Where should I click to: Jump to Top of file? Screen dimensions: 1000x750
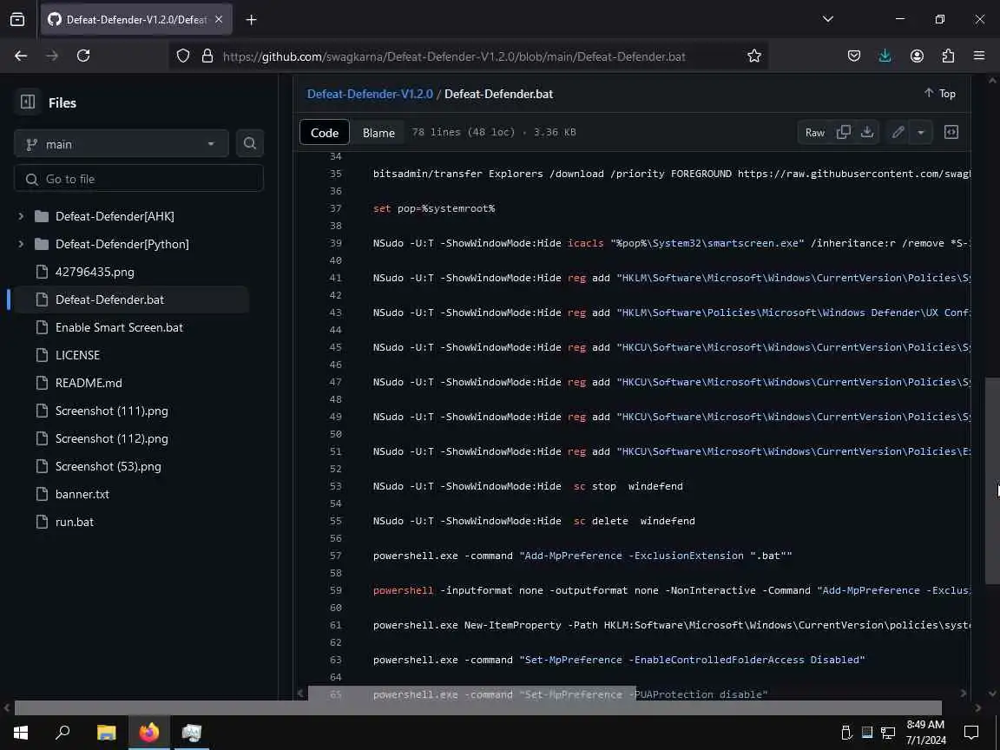(939, 94)
